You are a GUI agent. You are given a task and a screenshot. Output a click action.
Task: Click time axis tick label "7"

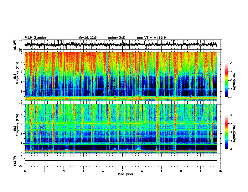162,171
